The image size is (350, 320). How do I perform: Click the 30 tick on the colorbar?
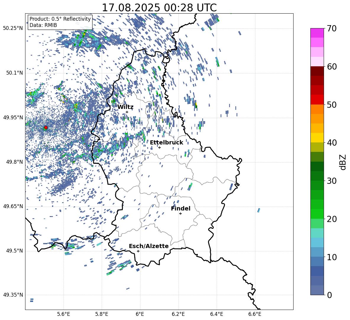coord(331,181)
